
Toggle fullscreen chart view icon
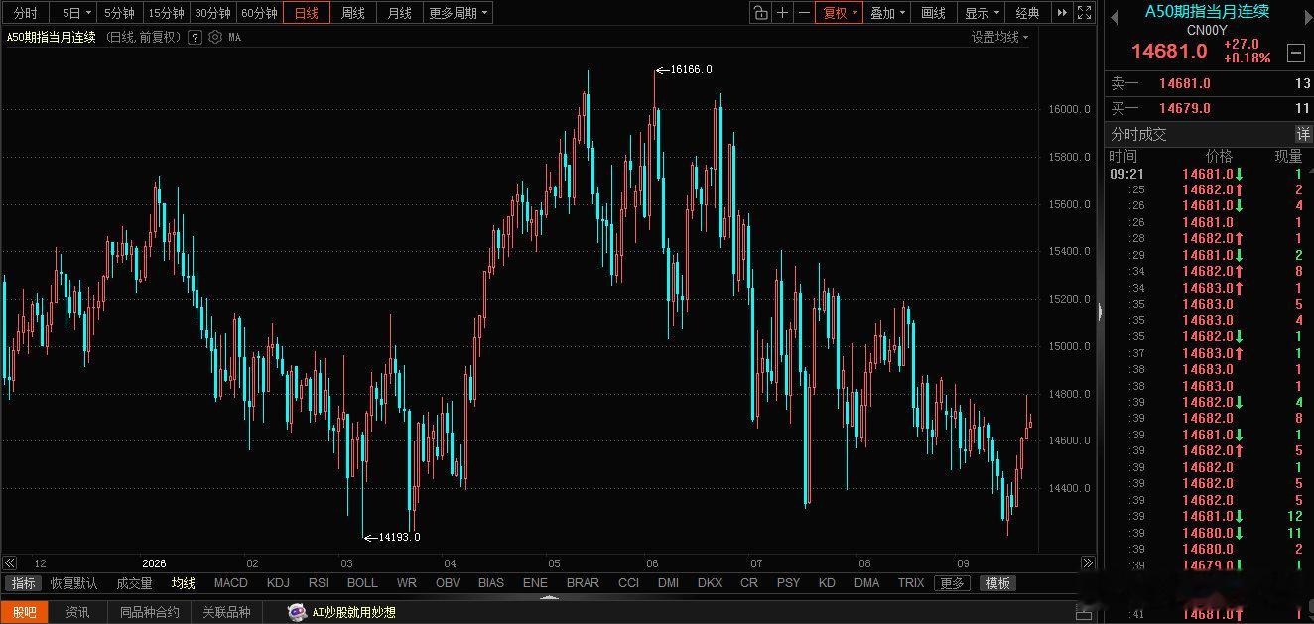click(1085, 13)
